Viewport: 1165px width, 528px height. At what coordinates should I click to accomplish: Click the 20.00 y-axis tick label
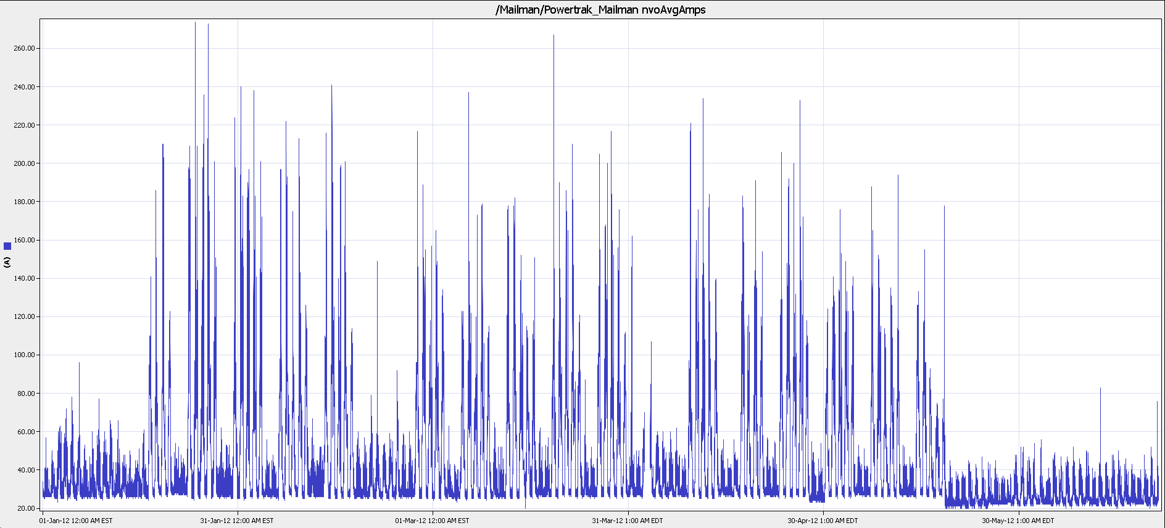tap(26, 508)
